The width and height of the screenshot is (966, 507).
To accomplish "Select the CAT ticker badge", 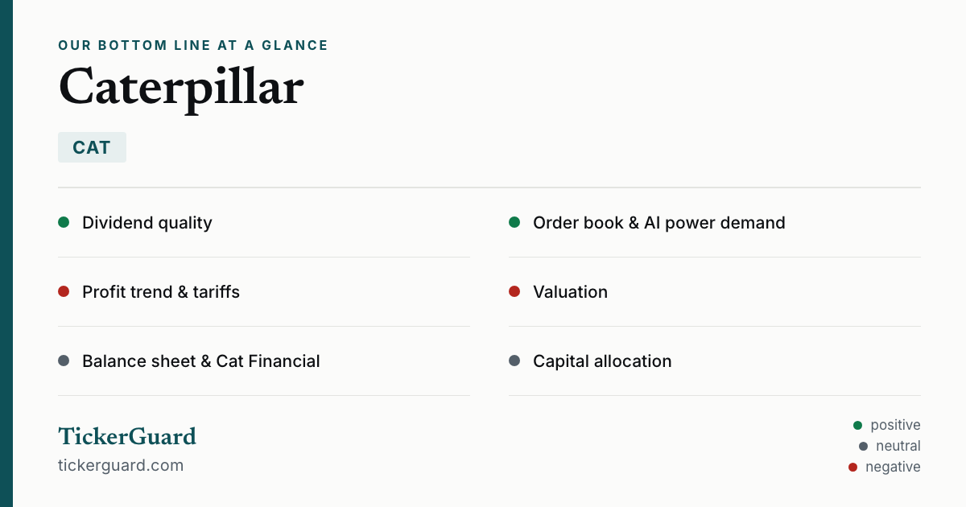I will pyautogui.click(x=92, y=147).
